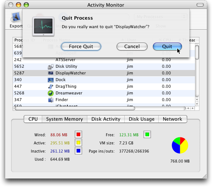Click process ID 5652

[x=19, y=66]
